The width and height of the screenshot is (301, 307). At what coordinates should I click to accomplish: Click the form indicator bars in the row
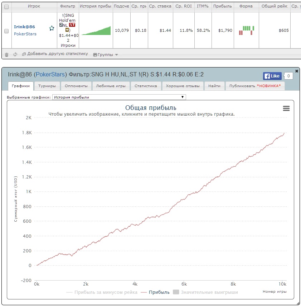(x=246, y=30)
